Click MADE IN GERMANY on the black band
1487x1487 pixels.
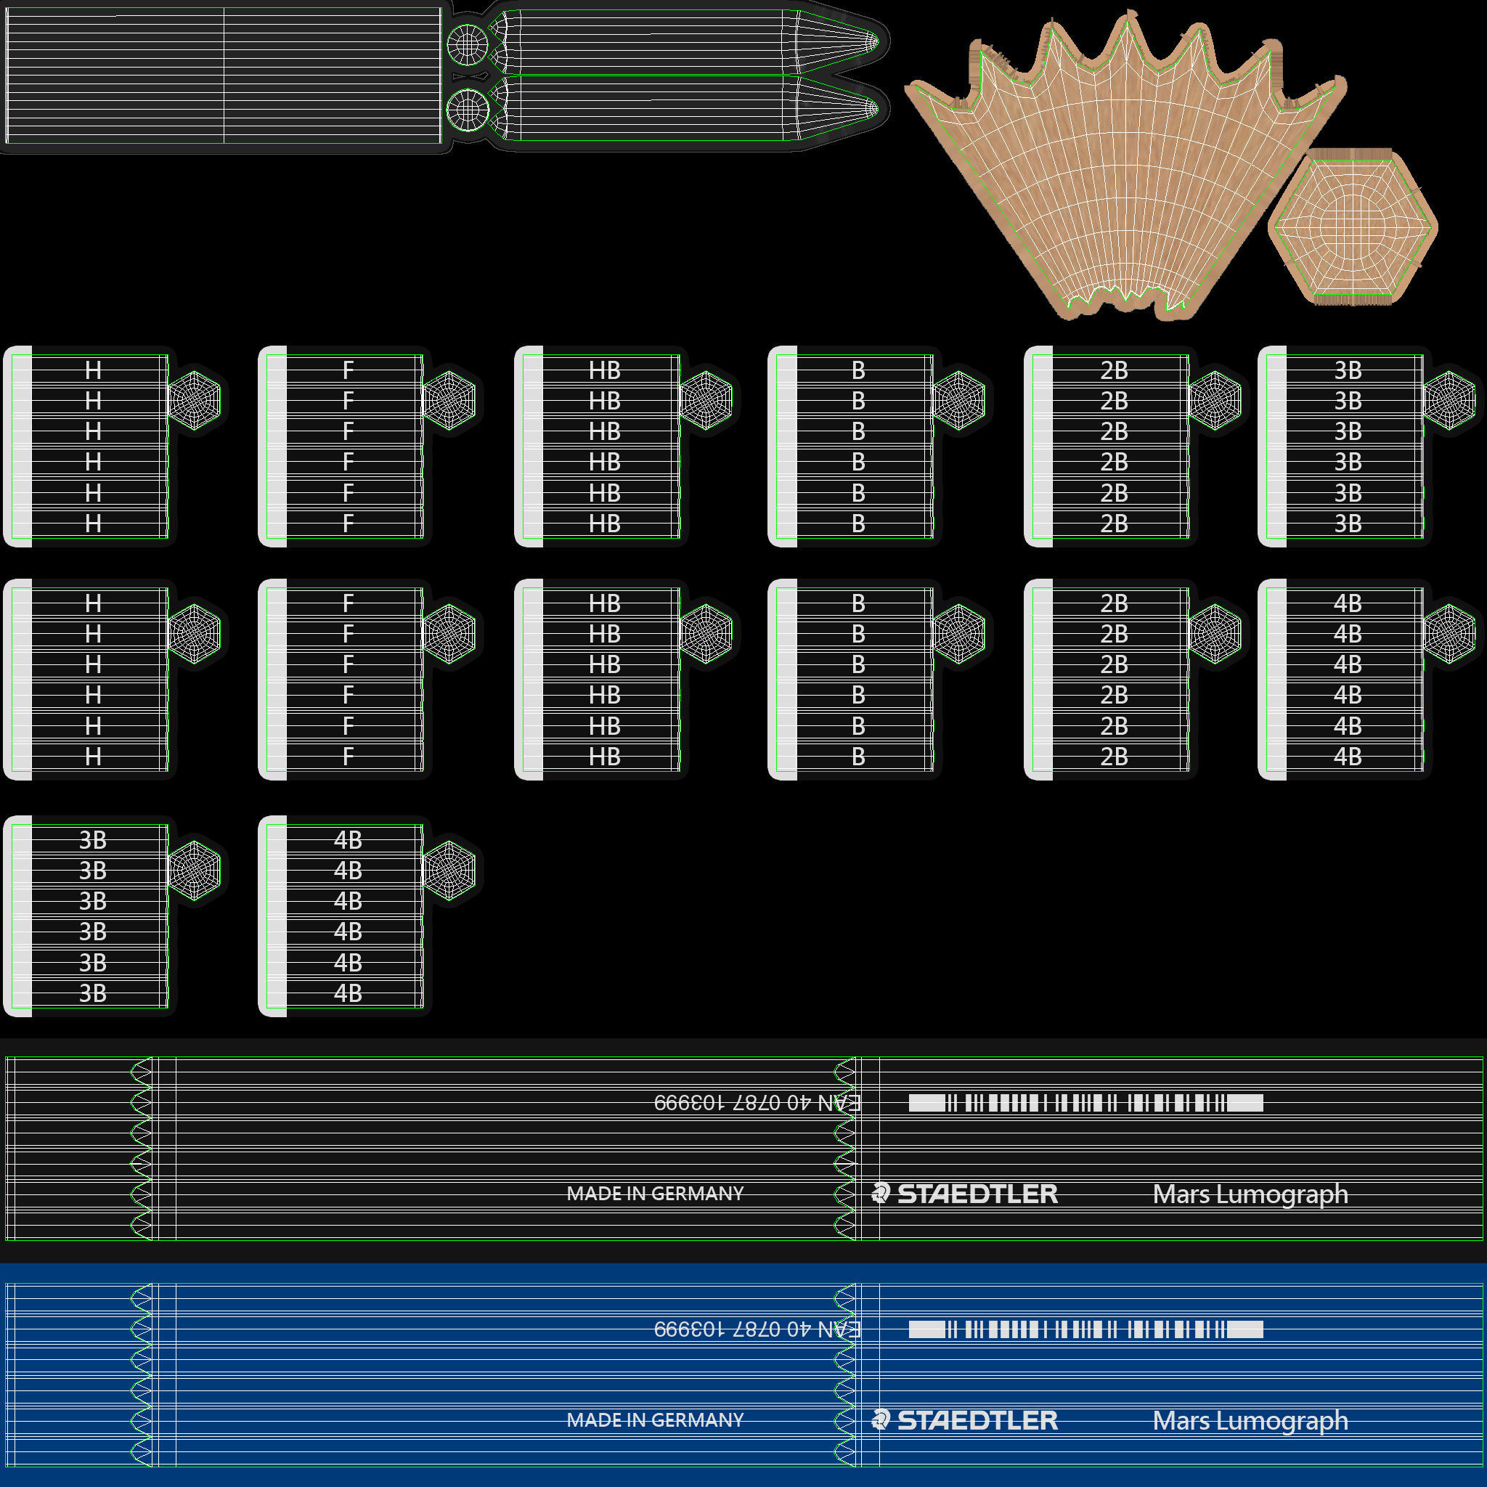655,1194
